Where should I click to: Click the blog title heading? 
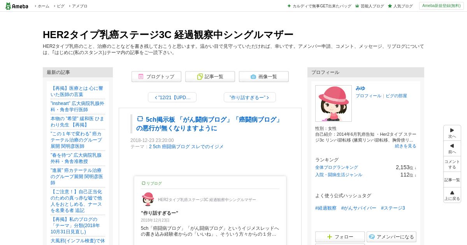click(168, 35)
